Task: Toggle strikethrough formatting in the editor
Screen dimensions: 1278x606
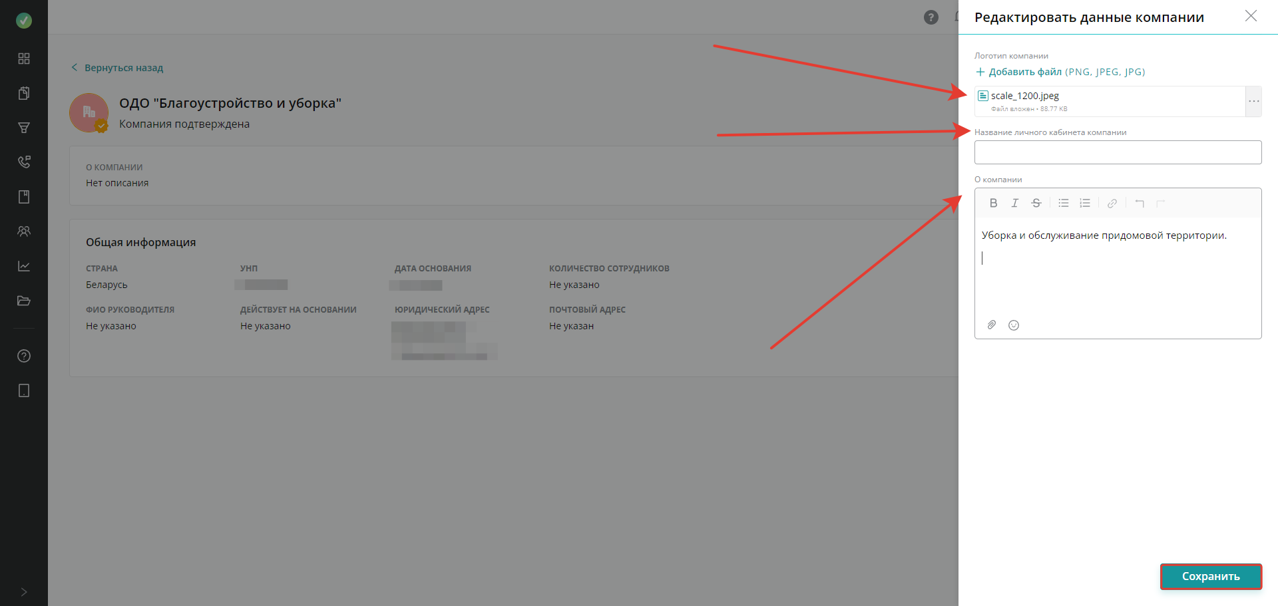Action: (x=1036, y=204)
